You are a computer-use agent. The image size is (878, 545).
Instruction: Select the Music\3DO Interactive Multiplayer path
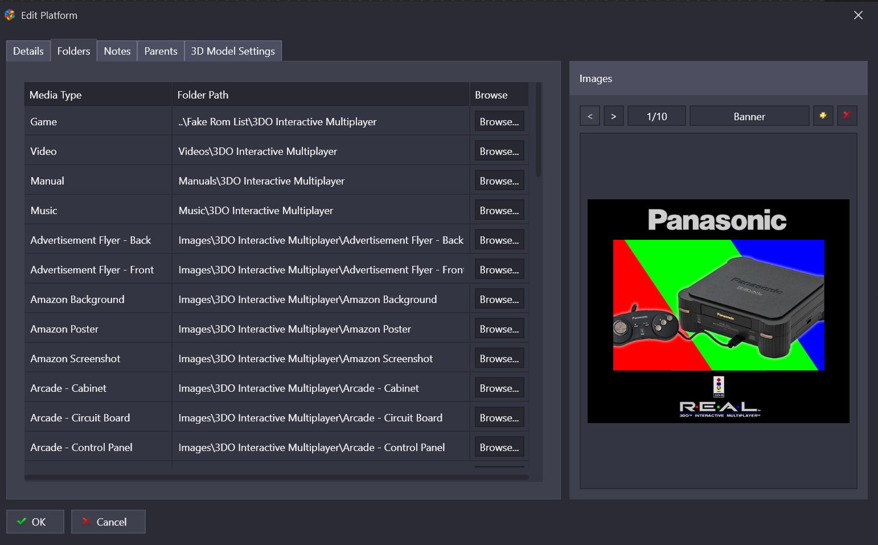[x=321, y=210]
